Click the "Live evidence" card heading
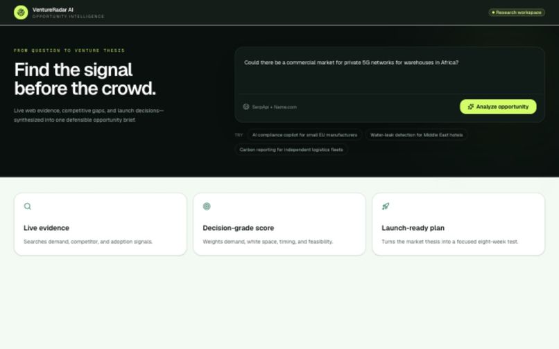The image size is (559, 349). point(46,228)
